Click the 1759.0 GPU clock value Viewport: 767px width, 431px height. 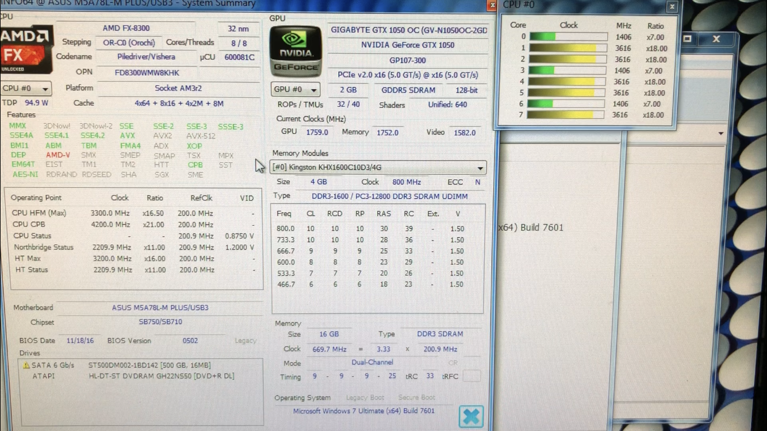(x=317, y=132)
